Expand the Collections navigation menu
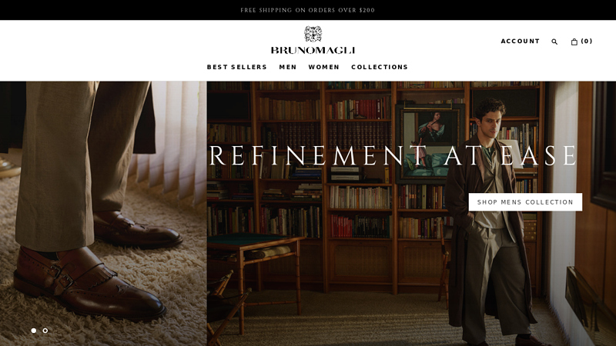616x346 pixels. pos(380,67)
